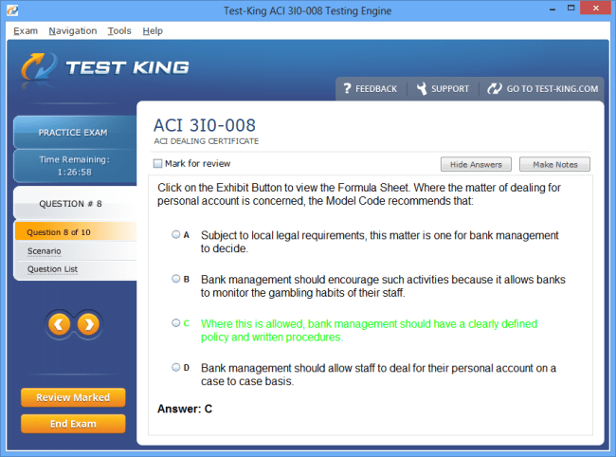This screenshot has height=457, width=616.
Task: Click the ACI DEALING CERTIFICATE subtitle
Action: point(207,141)
